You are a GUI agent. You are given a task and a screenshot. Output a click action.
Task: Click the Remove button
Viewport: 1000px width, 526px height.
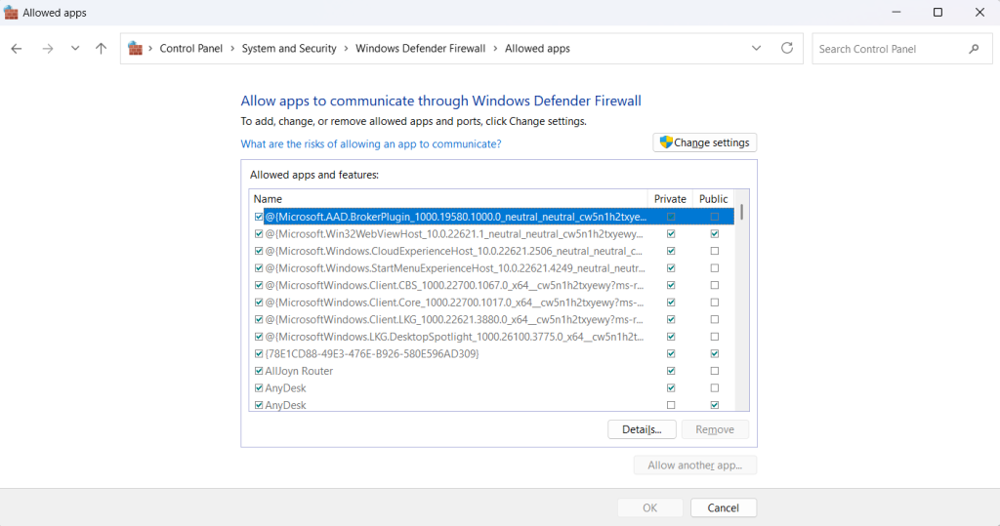[x=714, y=429]
